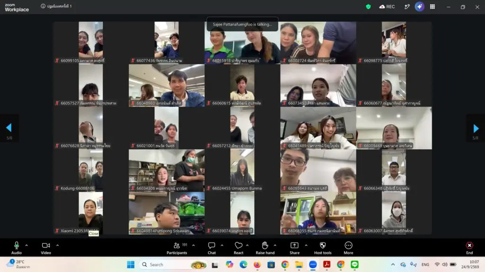Toggle the Audio microphone mute

(x=17, y=248)
